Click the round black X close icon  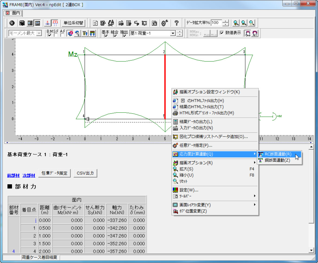12,23
